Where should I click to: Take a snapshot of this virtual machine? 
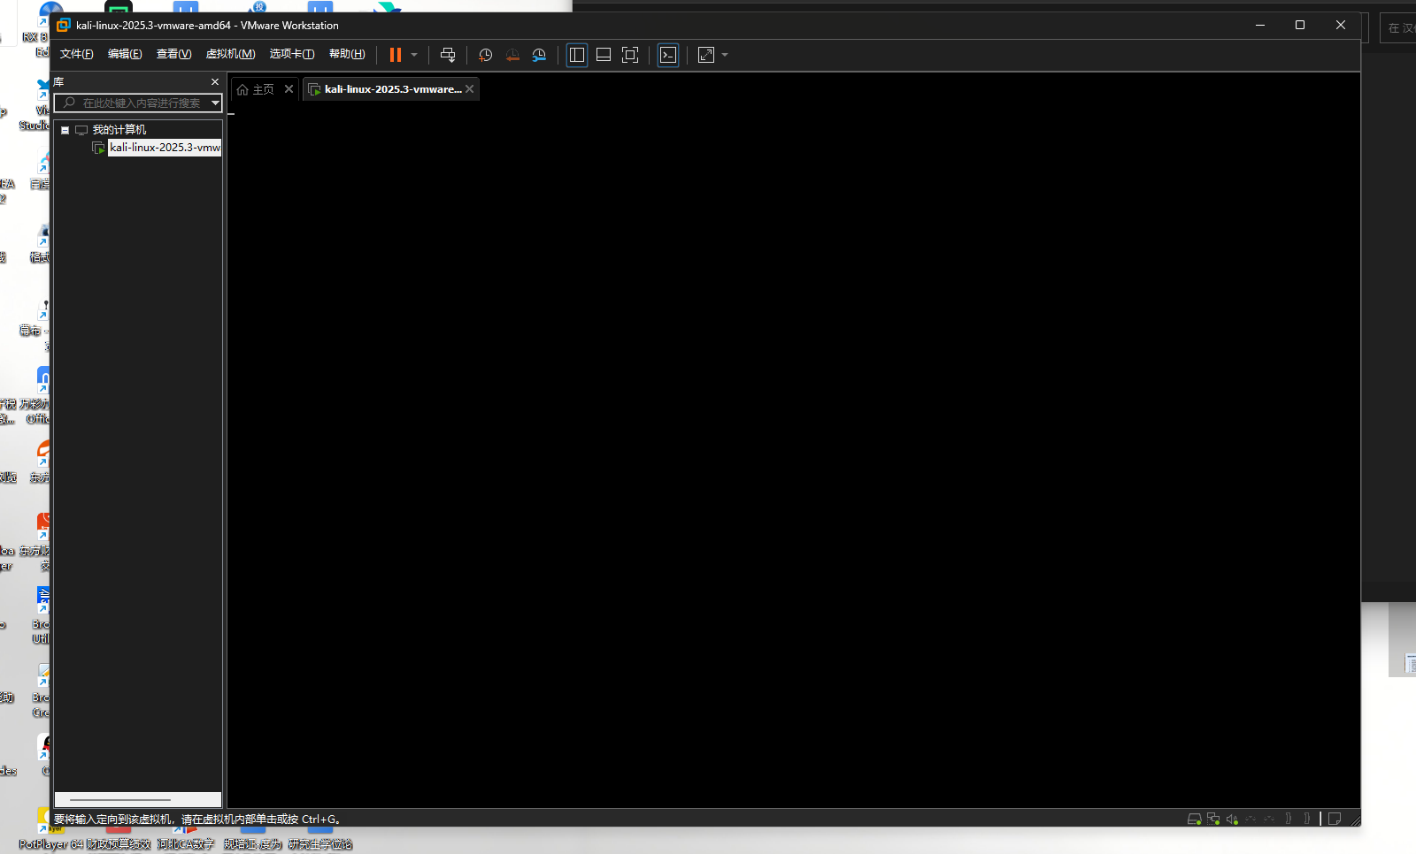485,55
